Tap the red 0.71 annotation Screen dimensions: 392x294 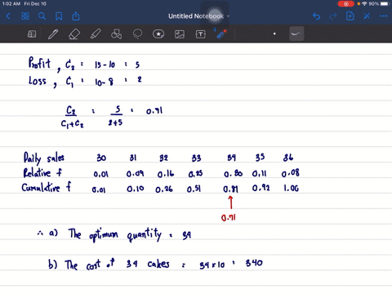pyautogui.click(x=229, y=217)
